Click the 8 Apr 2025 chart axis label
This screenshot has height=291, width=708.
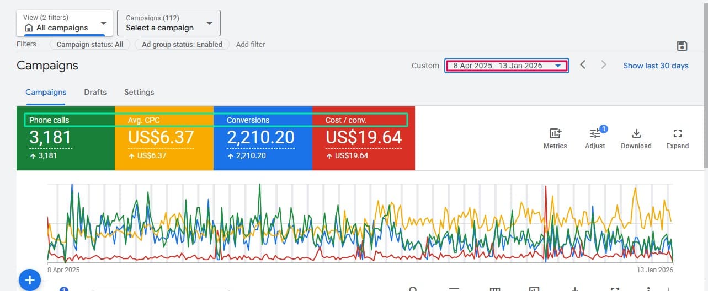tap(63, 270)
